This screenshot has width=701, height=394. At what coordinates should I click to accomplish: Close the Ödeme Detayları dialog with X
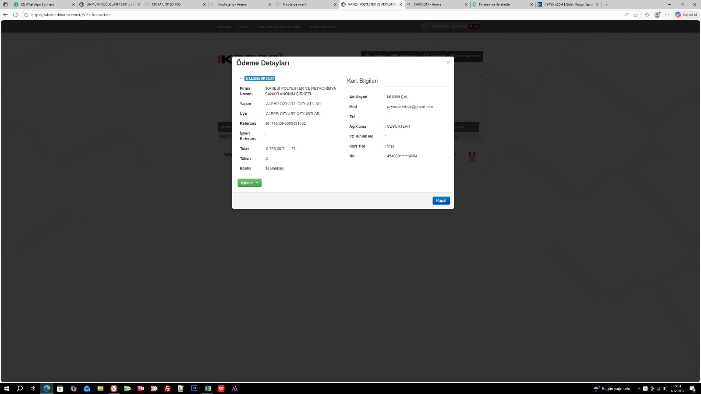(x=448, y=63)
